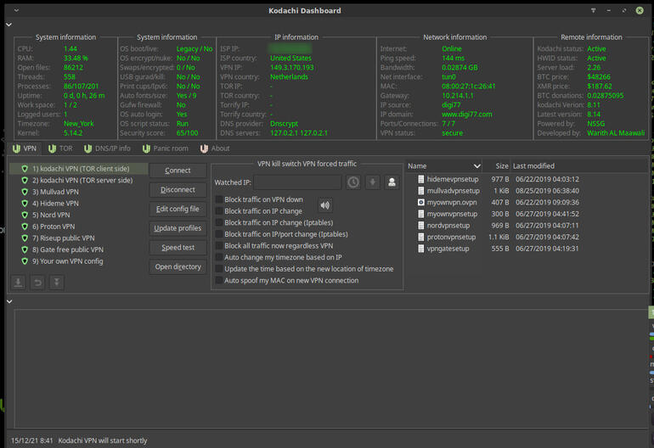Screen dimensions: 654x448
Task: Select Your own VPN config entry
Action: (x=78, y=261)
